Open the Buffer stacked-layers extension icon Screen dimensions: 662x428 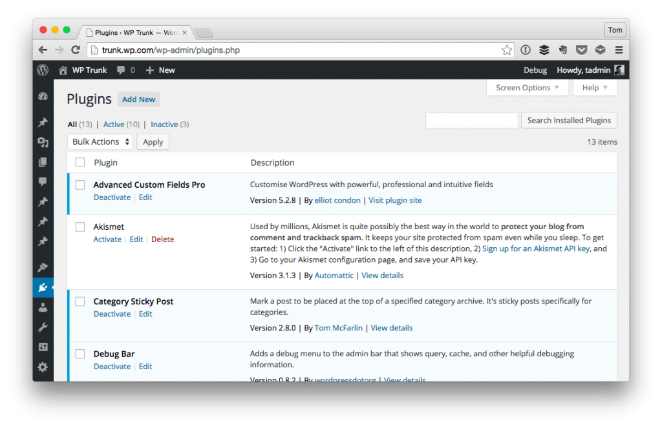(x=544, y=50)
